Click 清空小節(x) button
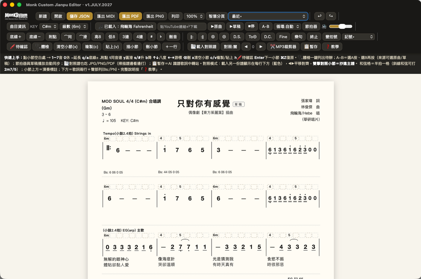Viewport: 421px width, 279px height. coord(67,46)
